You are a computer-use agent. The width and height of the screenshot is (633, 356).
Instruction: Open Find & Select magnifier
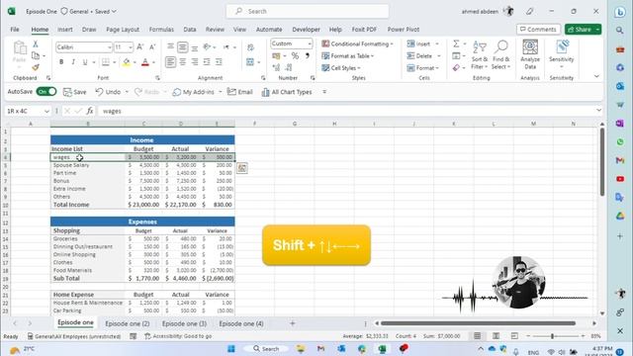[x=501, y=54]
